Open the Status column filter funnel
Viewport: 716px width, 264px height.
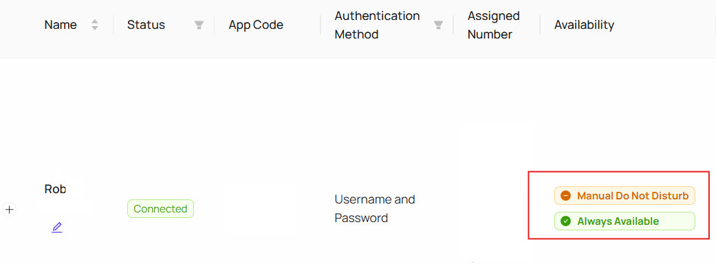point(199,25)
